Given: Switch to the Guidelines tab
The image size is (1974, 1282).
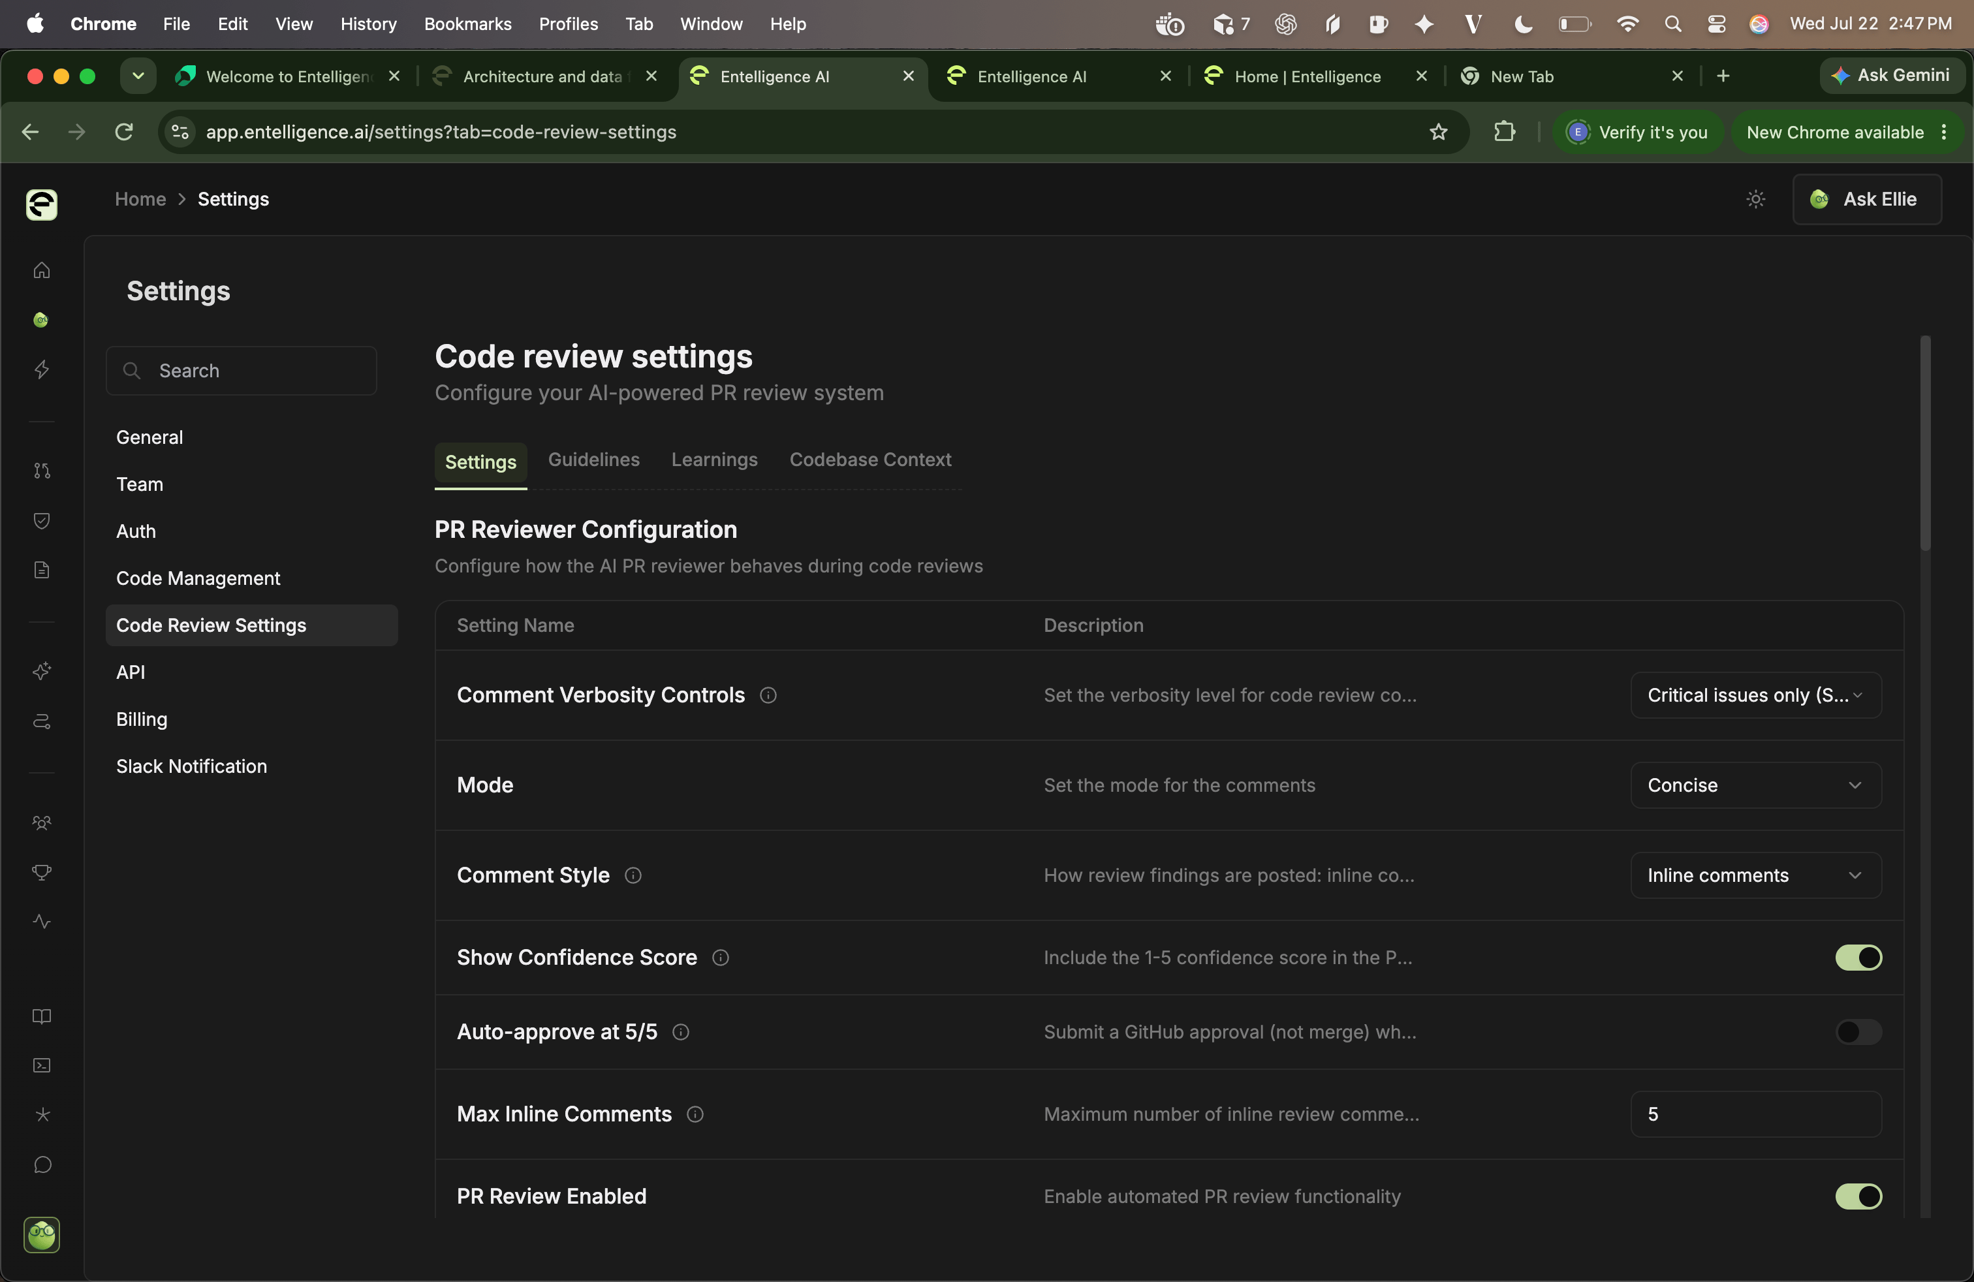Looking at the screenshot, I should coord(594,460).
